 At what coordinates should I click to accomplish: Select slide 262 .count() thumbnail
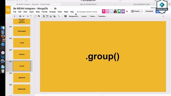22,43
